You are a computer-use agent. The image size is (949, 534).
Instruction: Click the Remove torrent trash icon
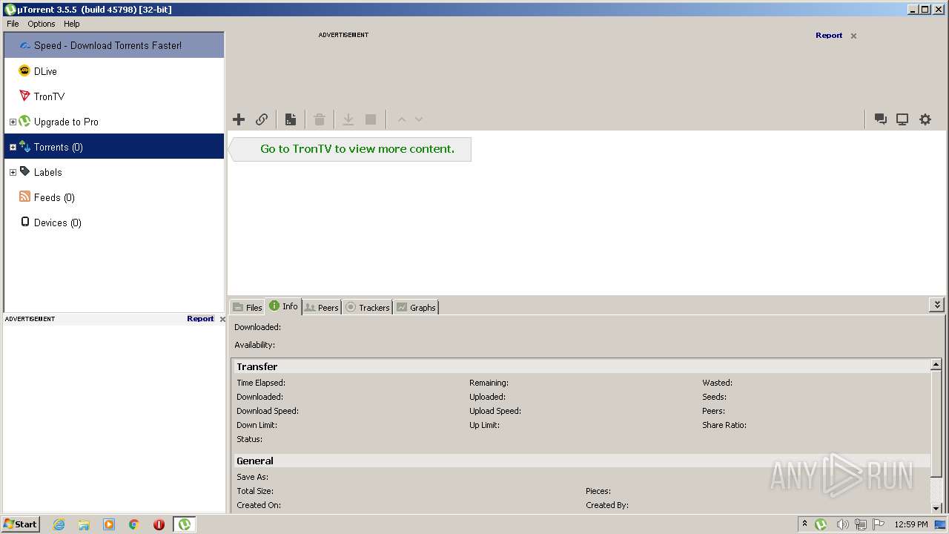[x=320, y=119]
